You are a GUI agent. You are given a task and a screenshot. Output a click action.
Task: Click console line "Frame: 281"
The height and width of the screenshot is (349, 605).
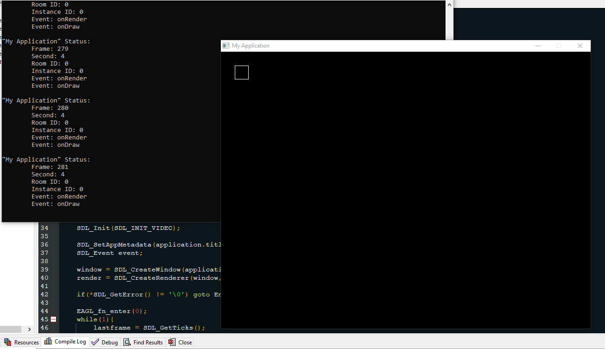click(x=50, y=167)
